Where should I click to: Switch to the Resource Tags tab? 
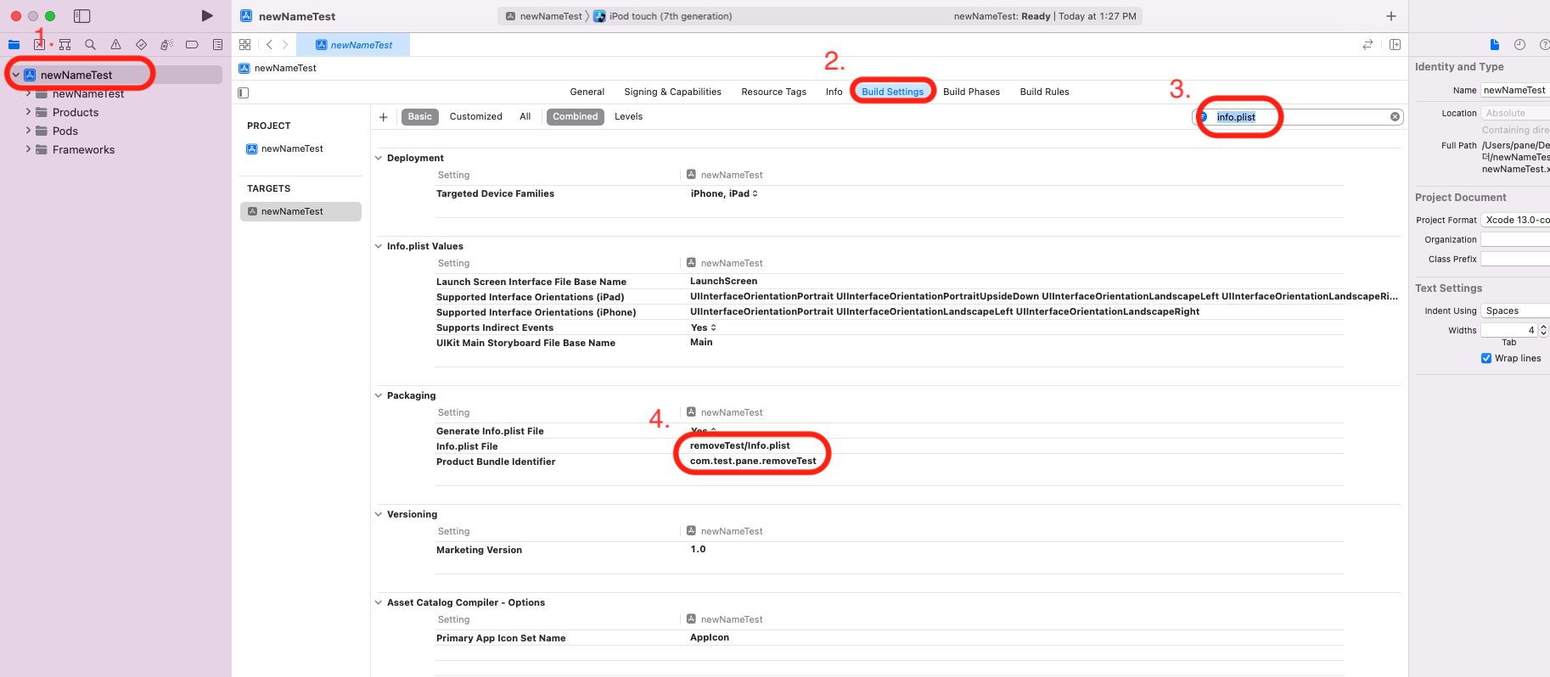773,92
